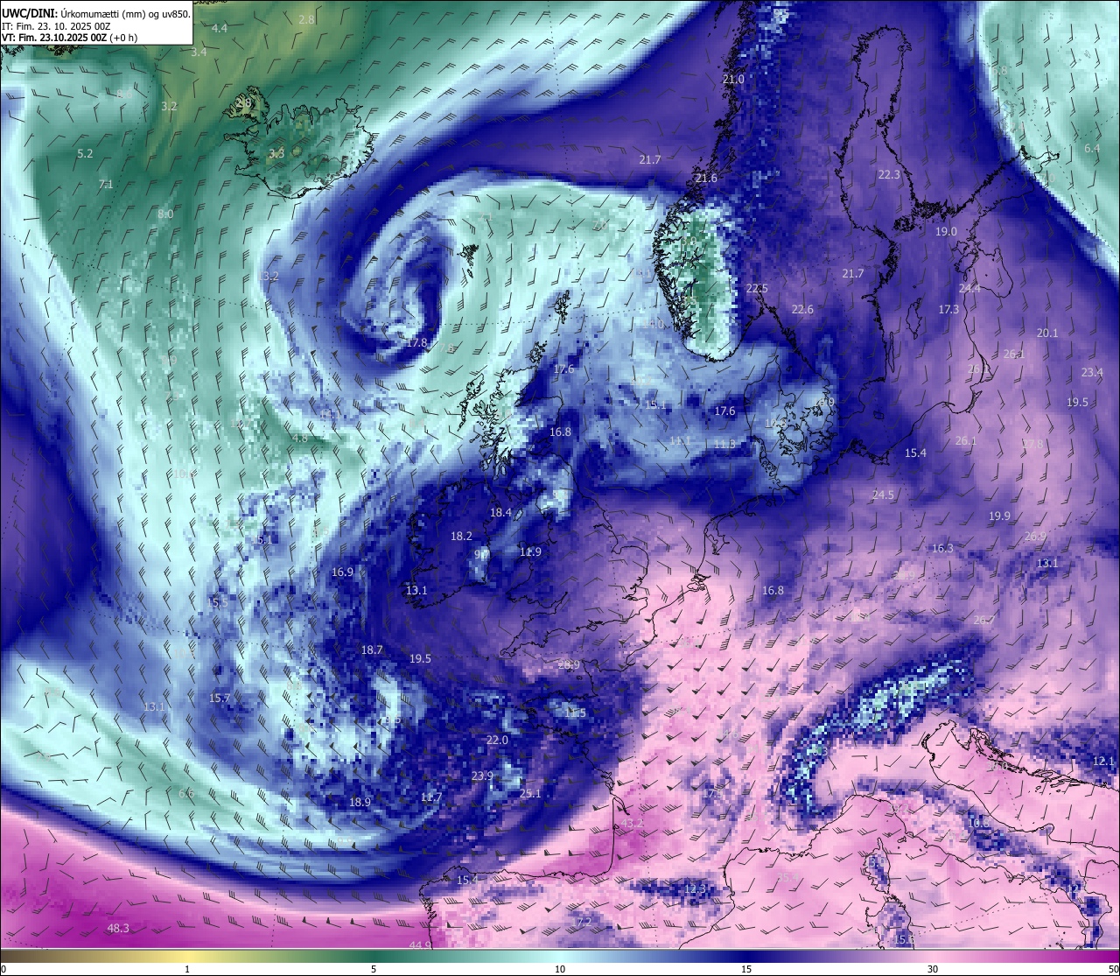
Task: Click the 5.2 value label
Action: coord(85,154)
